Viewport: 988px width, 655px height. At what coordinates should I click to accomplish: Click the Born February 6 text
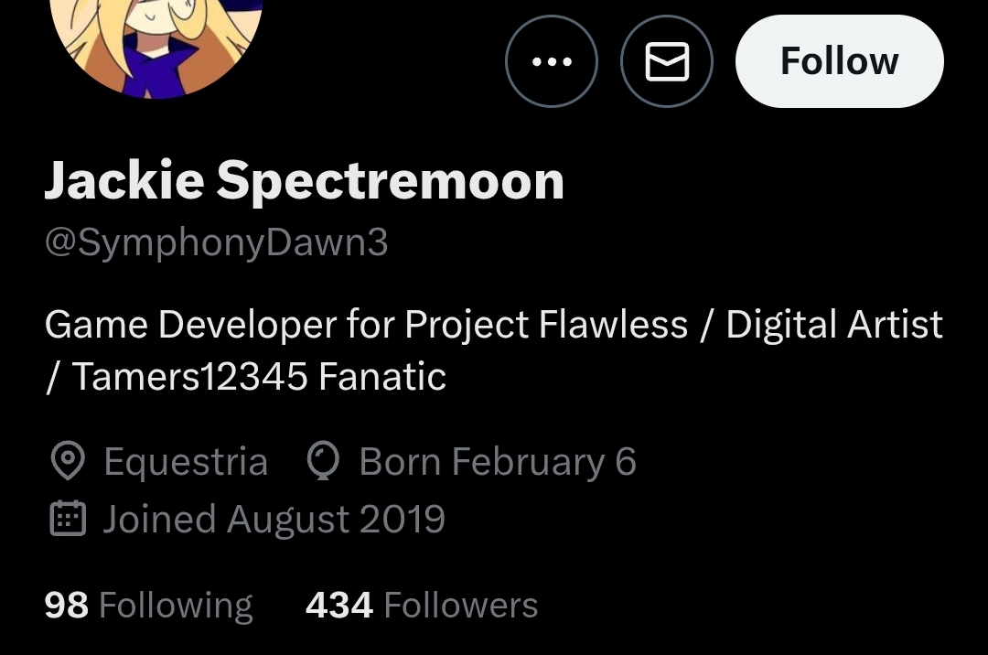[498, 462]
